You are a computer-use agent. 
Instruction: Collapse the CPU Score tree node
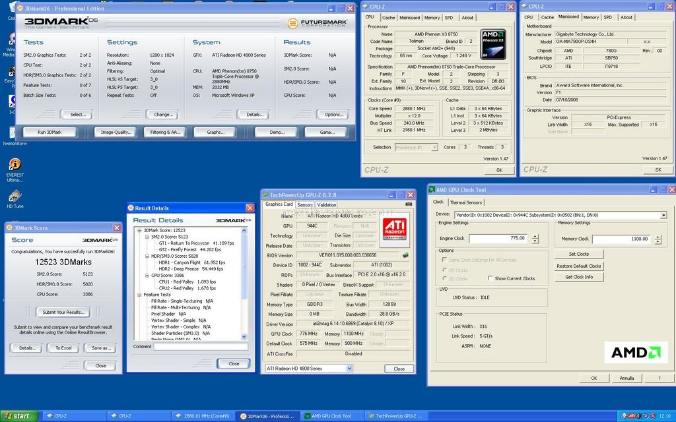[147, 275]
